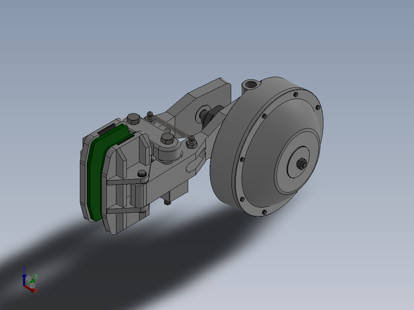414x310 pixels.
Task: Pick the hex bolt atop the caliper housing
Action: [134, 119]
